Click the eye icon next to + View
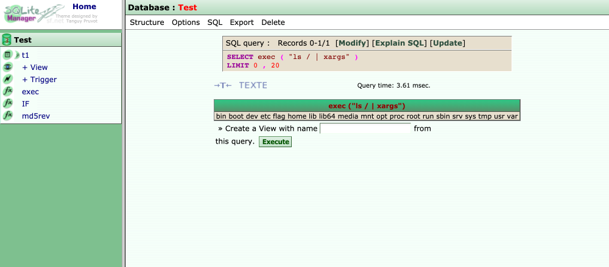609x267 pixels. [x=7, y=67]
